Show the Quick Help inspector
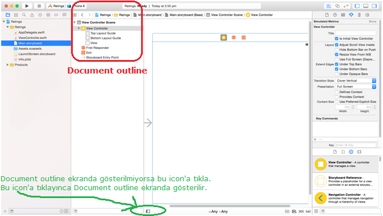383x216 pixels. click(x=335, y=15)
